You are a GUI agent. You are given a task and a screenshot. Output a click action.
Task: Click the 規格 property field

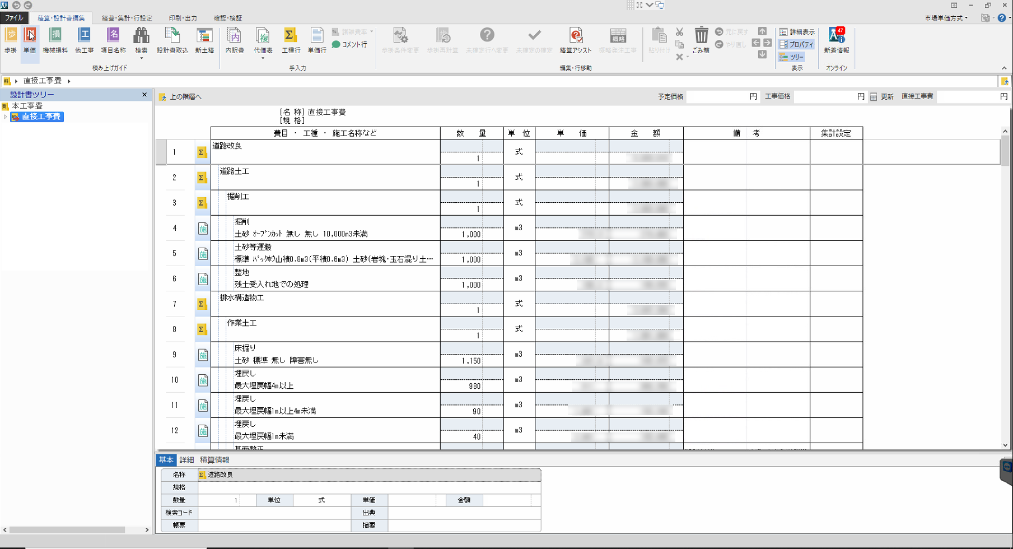369,487
